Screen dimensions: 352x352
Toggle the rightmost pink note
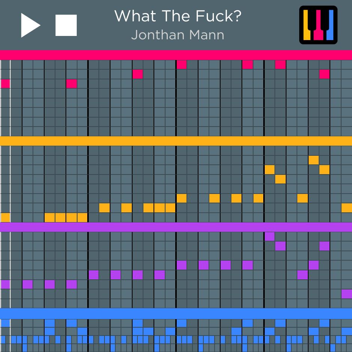pos(325,74)
